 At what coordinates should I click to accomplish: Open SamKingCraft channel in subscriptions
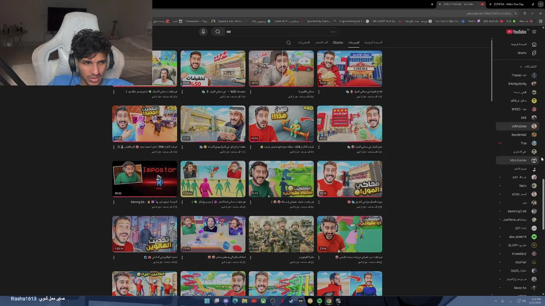[x=517, y=211]
